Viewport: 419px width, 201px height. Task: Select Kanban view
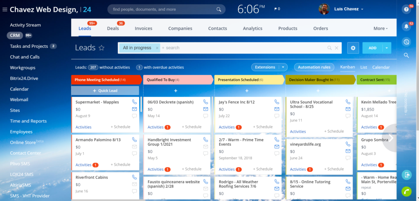(x=347, y=68)
